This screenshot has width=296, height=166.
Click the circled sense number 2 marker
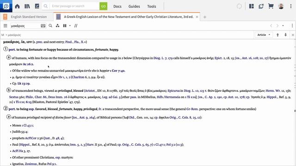pos(6,109)
